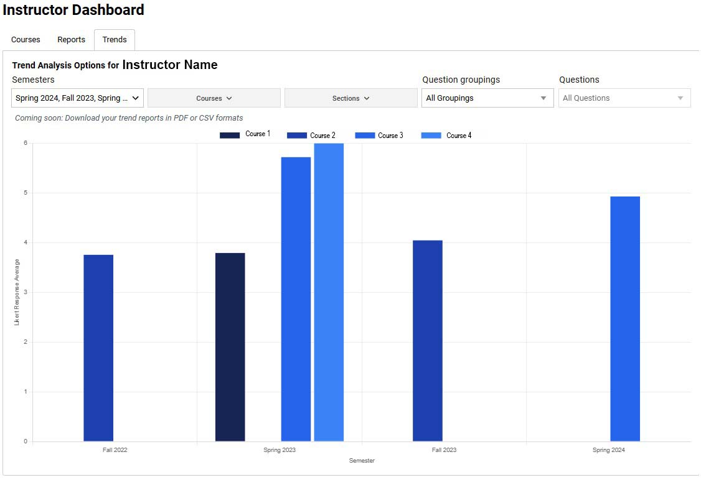Toggle Course 3 legend color swatch

(365, 136)
